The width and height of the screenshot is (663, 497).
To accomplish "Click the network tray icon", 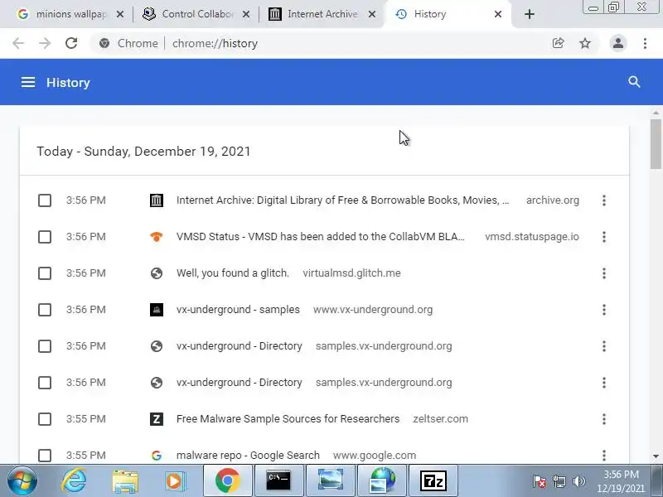I will tap(559, 481).
